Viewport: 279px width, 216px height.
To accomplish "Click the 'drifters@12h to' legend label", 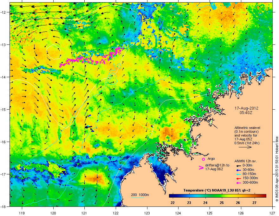I will coord(217,165).
